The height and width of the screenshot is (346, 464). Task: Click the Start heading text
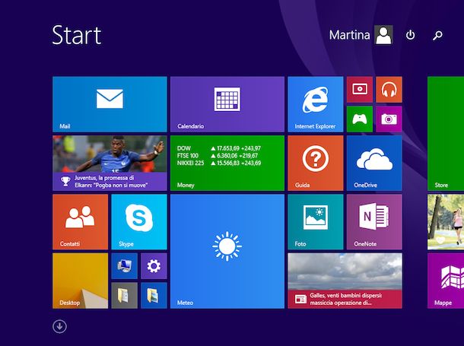tap(77, 35)
